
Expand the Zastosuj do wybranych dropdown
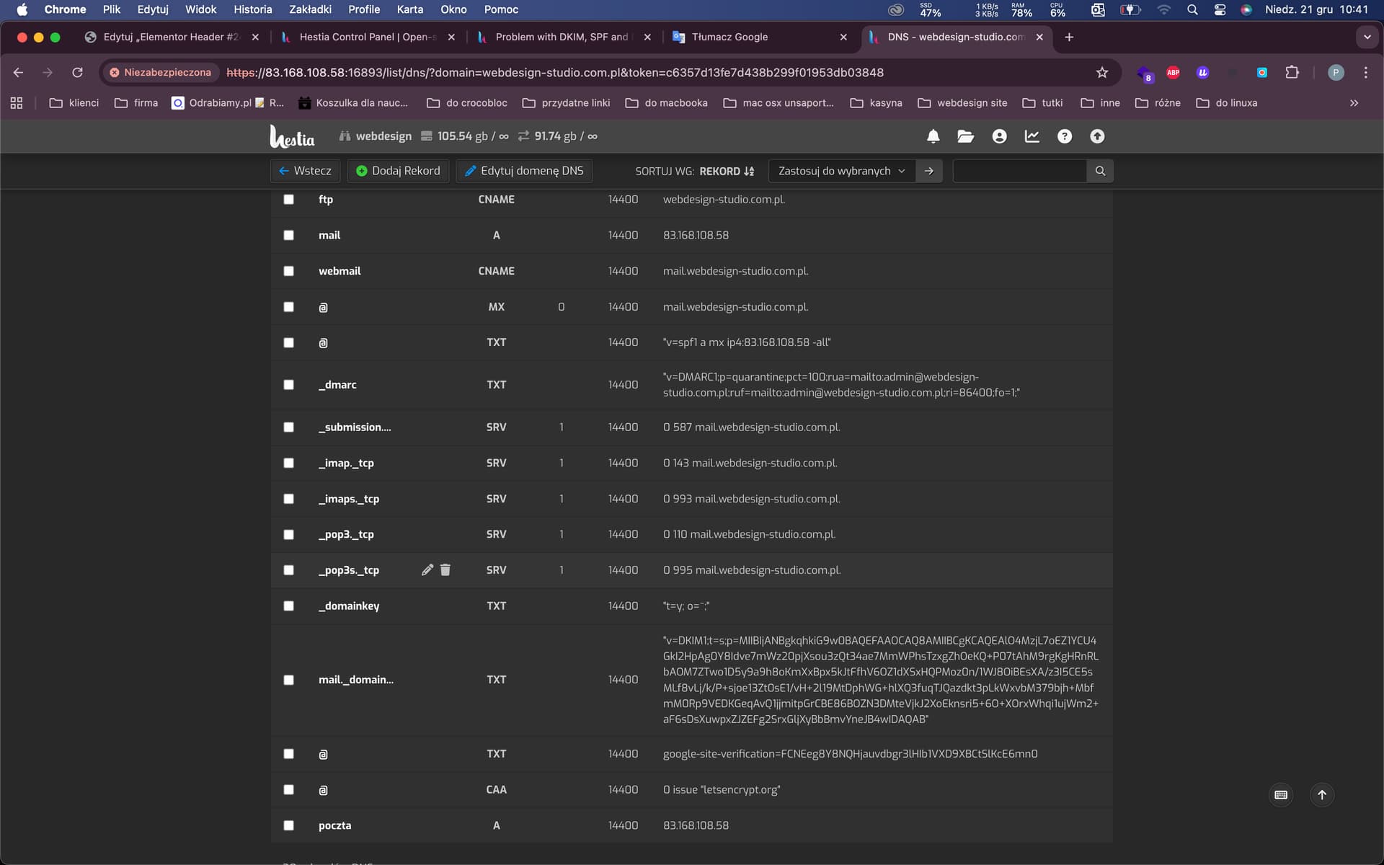[841, 171]
